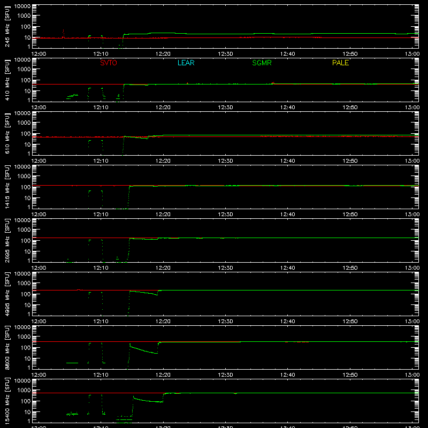This screenshot has height=428, width=428.
Task: Select the 1415 MHz [SFU] axis label
Action: pos(7,187)
